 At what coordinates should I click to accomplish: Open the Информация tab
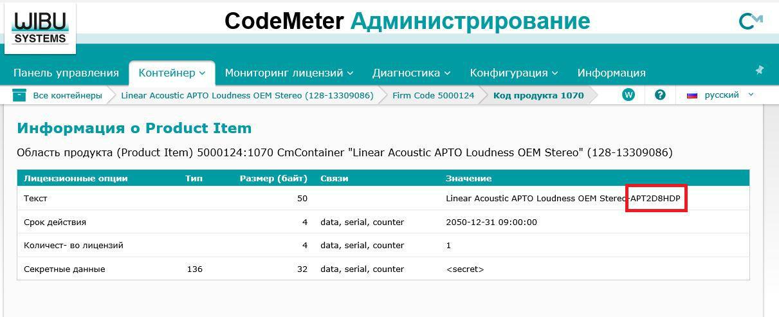point(611,73)
